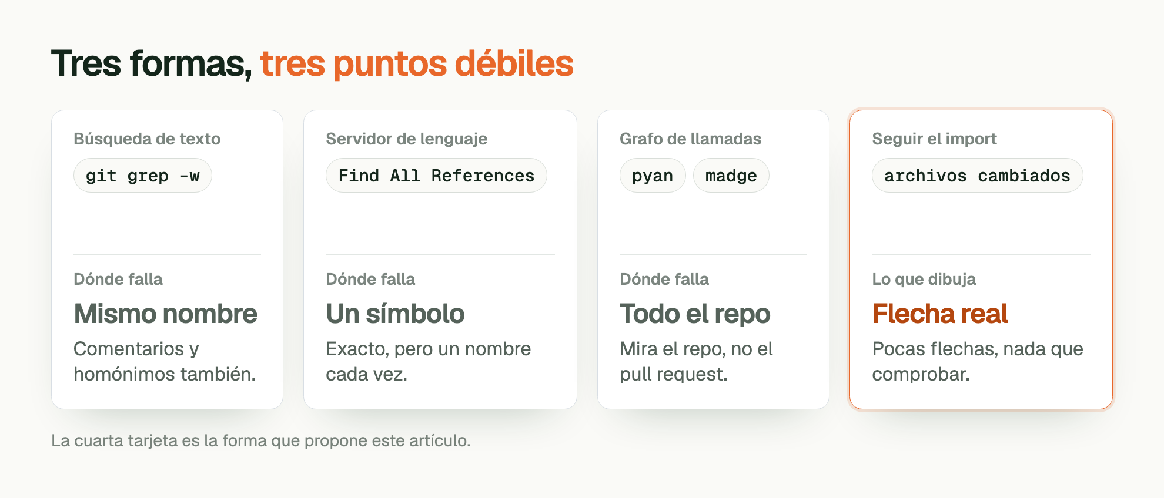Click "Pocas flechas, nada que comprobar." text
This screenshot has width=1164, height=498.
[x=978, y=361]
